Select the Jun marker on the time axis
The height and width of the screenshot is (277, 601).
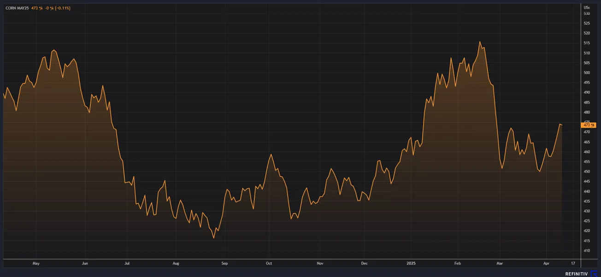(x=85, y=264)
